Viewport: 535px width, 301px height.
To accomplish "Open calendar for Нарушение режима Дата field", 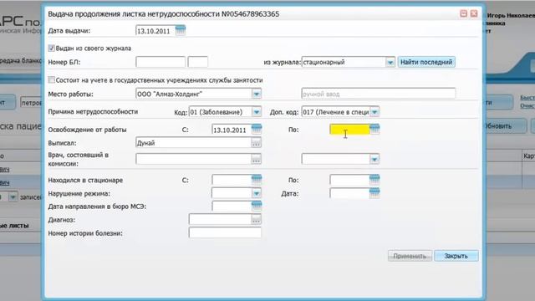I will [x=374, y=193].
